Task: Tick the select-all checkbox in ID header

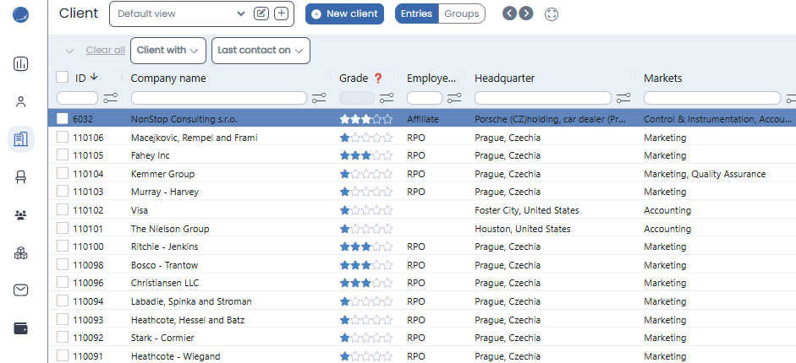Action: click(x=63, y=78)
